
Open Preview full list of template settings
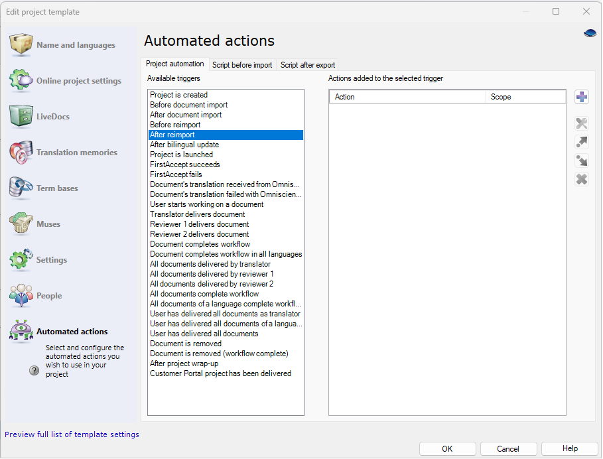72,434
